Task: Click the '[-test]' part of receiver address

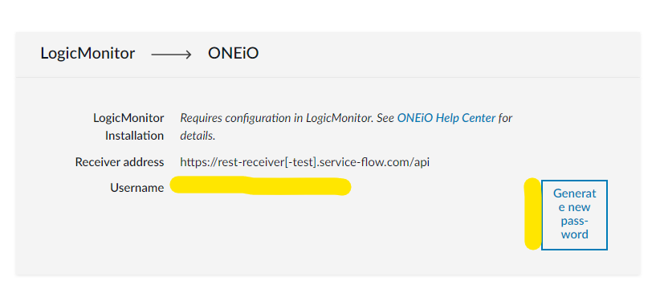Action: (299, 162)
